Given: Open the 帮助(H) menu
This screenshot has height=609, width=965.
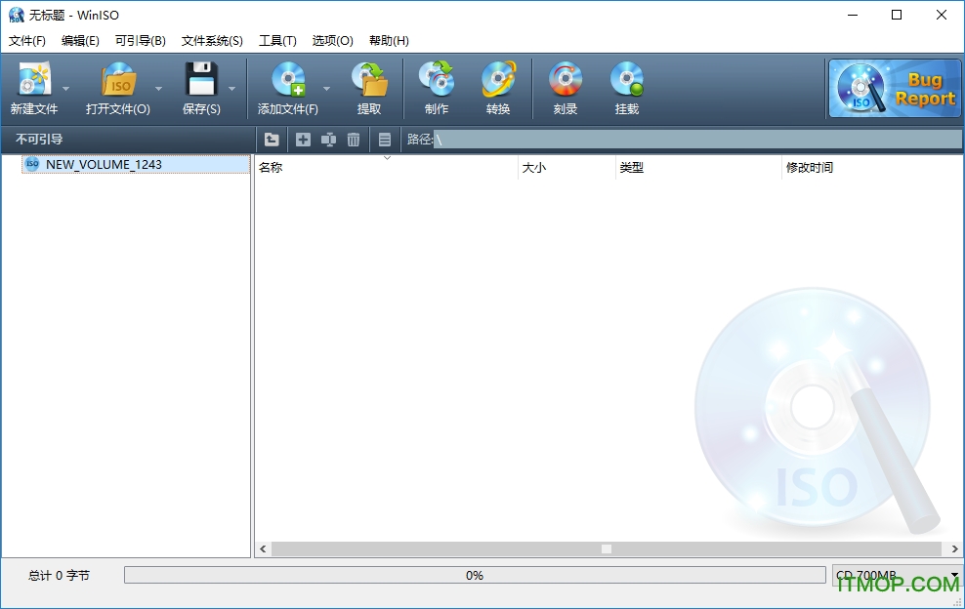Looking at the screenshot, I should click(389, 41).
